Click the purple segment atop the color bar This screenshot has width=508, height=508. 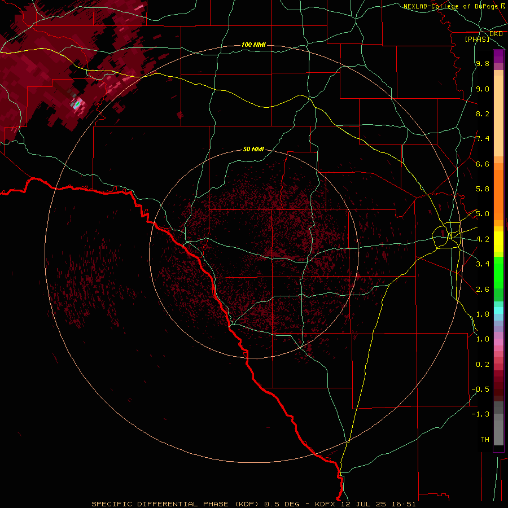coord(498,56)
